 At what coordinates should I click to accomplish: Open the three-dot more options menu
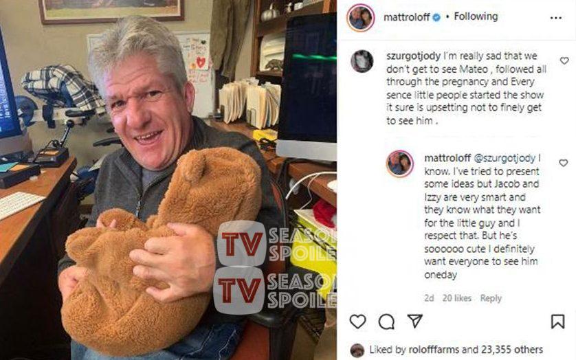(556, 18)
